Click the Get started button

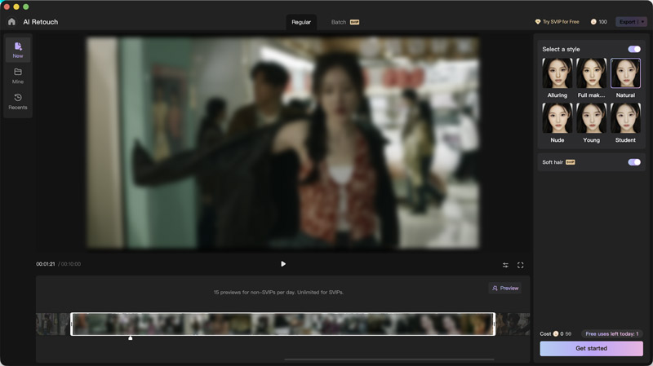591,348
